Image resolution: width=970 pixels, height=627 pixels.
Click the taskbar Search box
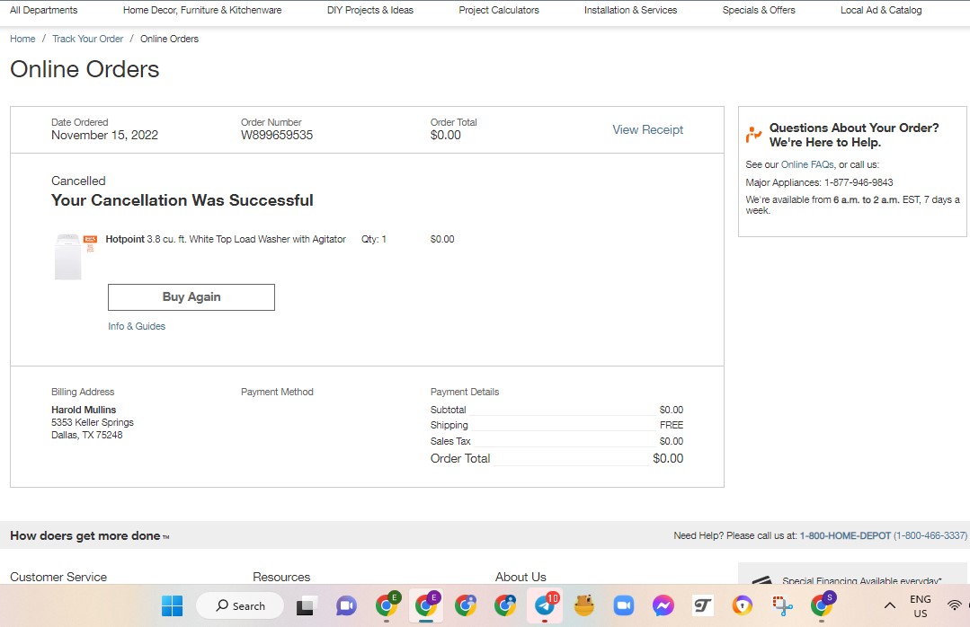click(x=240, y=606)
